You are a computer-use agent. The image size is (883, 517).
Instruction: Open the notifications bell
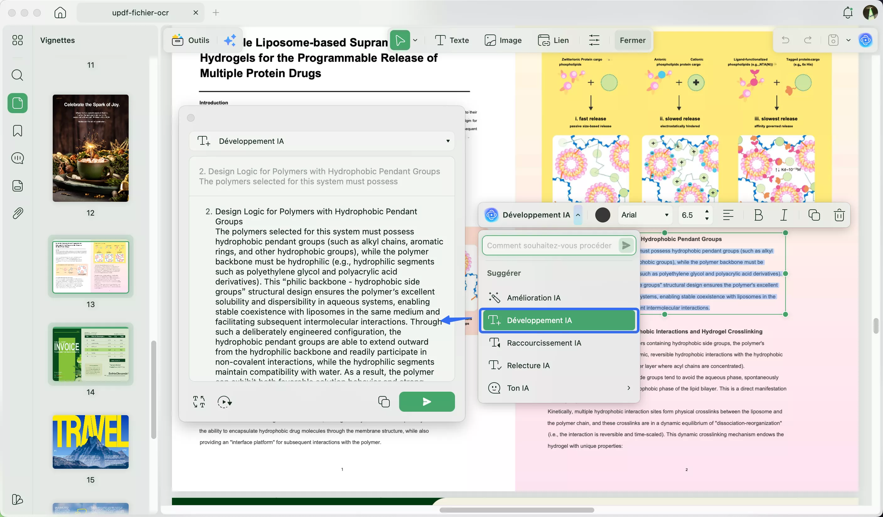[847, 13]
